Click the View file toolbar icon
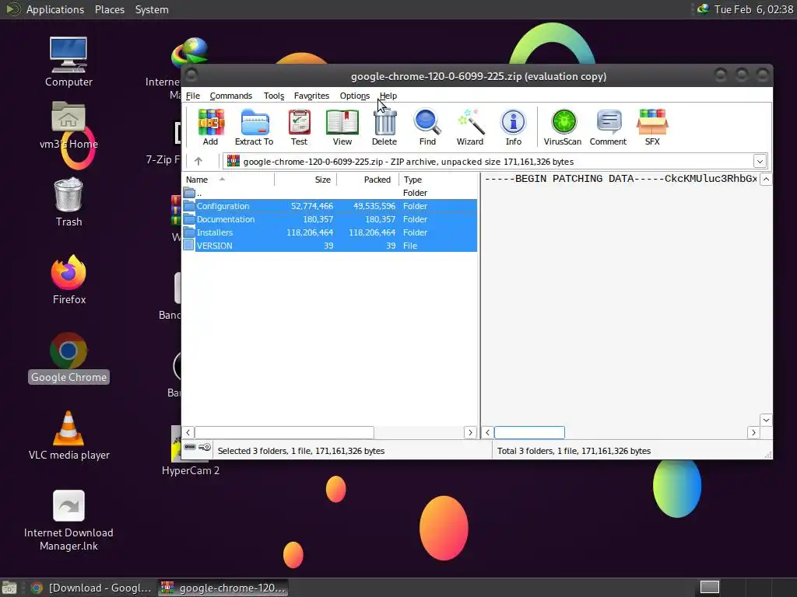This screenshot has height=597, width=797. [x=342, y=127]
